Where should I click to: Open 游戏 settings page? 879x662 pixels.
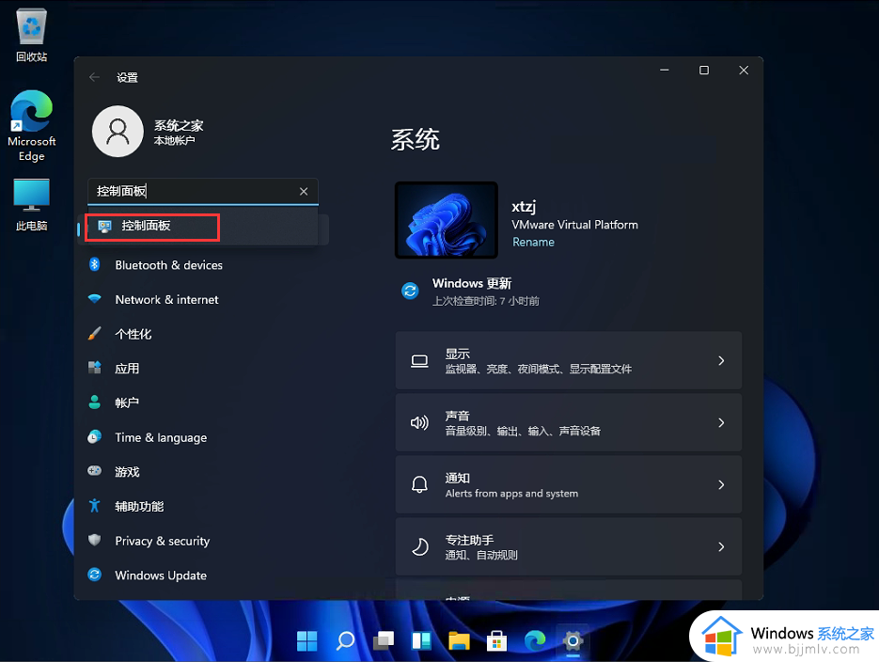pos(127,472)
